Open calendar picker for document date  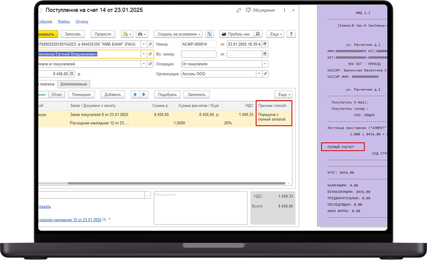click(265, 44)
